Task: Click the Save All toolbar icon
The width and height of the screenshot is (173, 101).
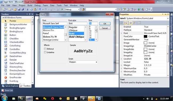Action: click(23, 10)
